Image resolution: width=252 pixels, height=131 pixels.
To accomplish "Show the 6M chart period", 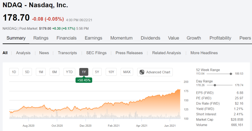I will [x=54, y=72].
